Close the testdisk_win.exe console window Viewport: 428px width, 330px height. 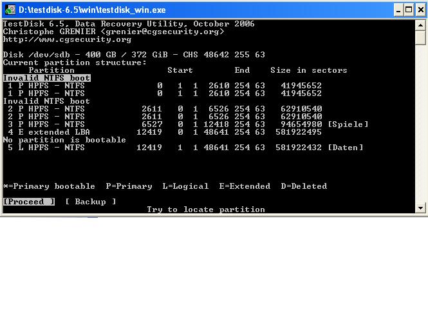point(421,10)
